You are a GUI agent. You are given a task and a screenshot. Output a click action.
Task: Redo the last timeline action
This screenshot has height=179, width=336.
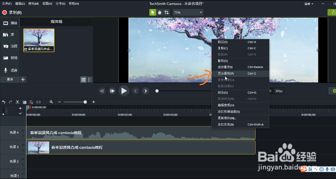point(10,102)
